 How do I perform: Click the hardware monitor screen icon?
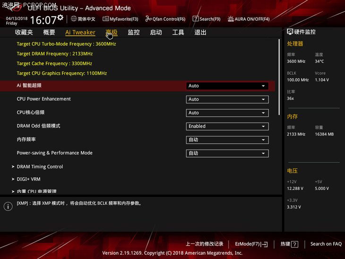coord(290,32)
